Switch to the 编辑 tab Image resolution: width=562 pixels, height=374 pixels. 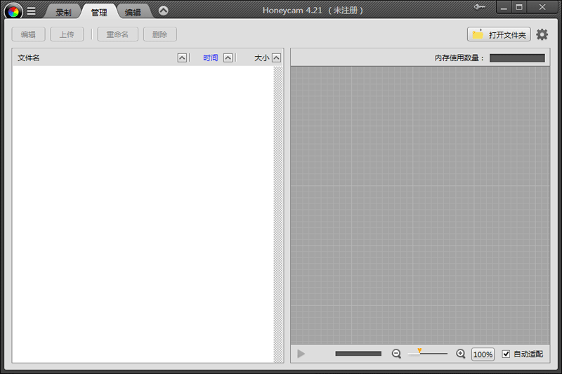pyautogui.click(x=133, y=12)
